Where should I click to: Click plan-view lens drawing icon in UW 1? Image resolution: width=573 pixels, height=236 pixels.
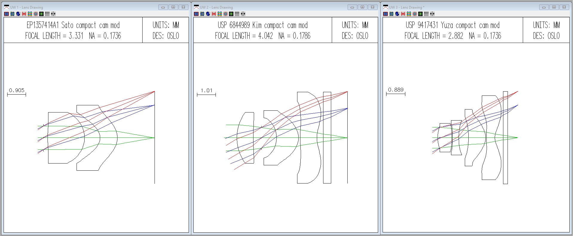(x=12, y=14)
